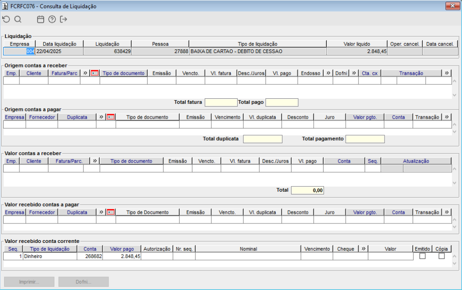462x290 pixels.
Task: Click the Tipo de liquidação header in conta corrente
Action: point(50,249)
